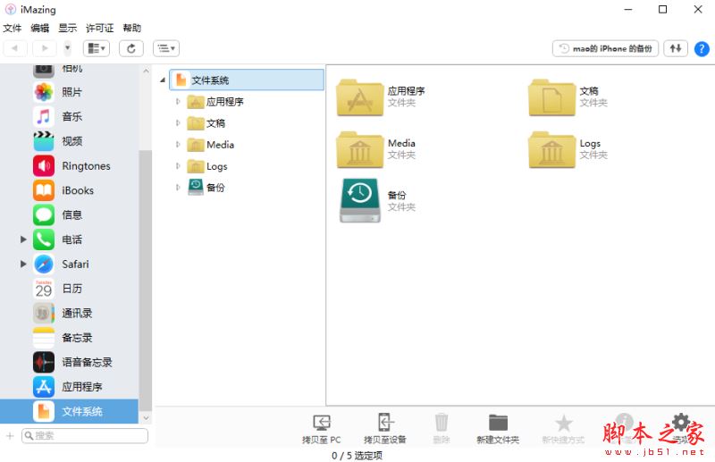715x462 pixels.
Task: Click the refresh toolbar button
Action: click(x=131, y=48)
